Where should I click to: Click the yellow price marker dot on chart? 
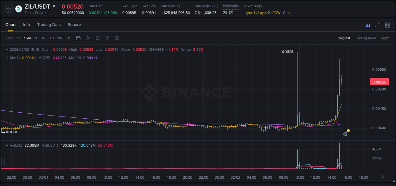[x=348, y=130]
